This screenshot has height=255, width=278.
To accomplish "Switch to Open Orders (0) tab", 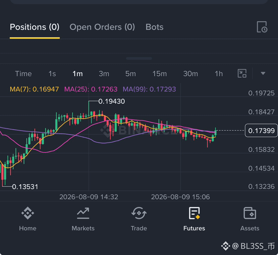I will 102,27.
